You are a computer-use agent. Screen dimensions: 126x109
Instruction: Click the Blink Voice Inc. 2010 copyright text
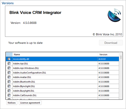[x=107, y=34]
